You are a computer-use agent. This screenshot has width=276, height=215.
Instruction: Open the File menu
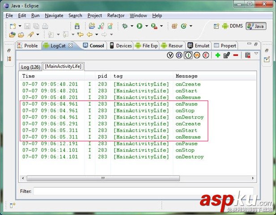[x=9, y=16]
